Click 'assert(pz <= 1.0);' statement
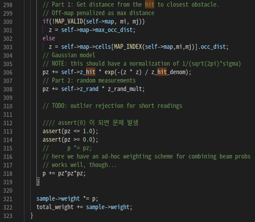This screenshot has width=255, height=222. point(70,131)
